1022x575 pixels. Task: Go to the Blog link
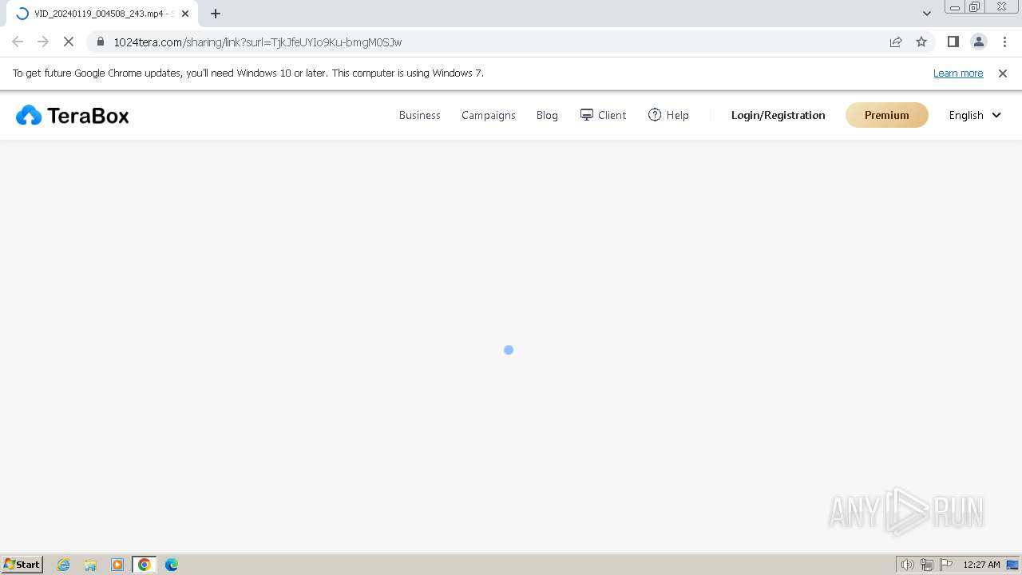[547, 115]
